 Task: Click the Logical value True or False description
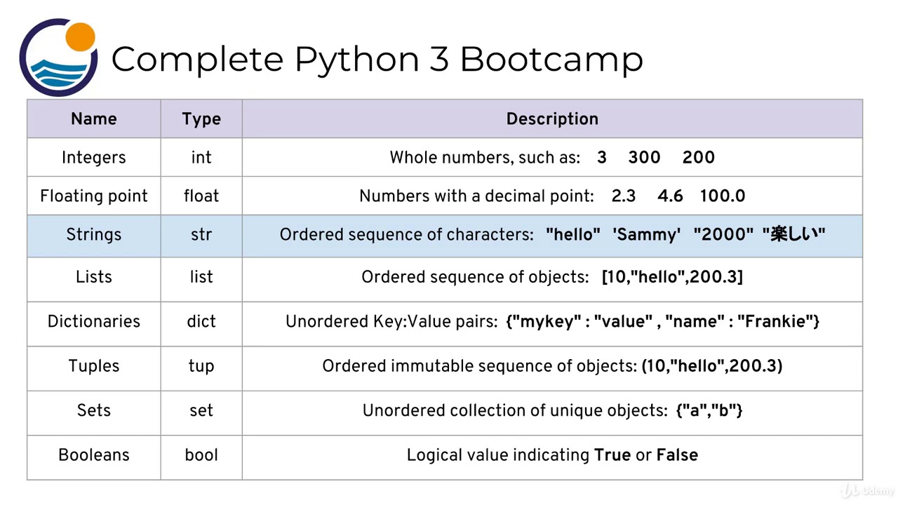pyautogui.click(x=552, y=455)
